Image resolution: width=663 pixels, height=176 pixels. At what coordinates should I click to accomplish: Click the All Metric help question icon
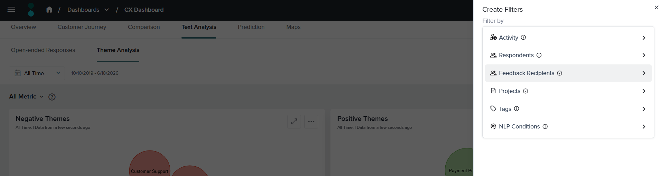[52, 97]
